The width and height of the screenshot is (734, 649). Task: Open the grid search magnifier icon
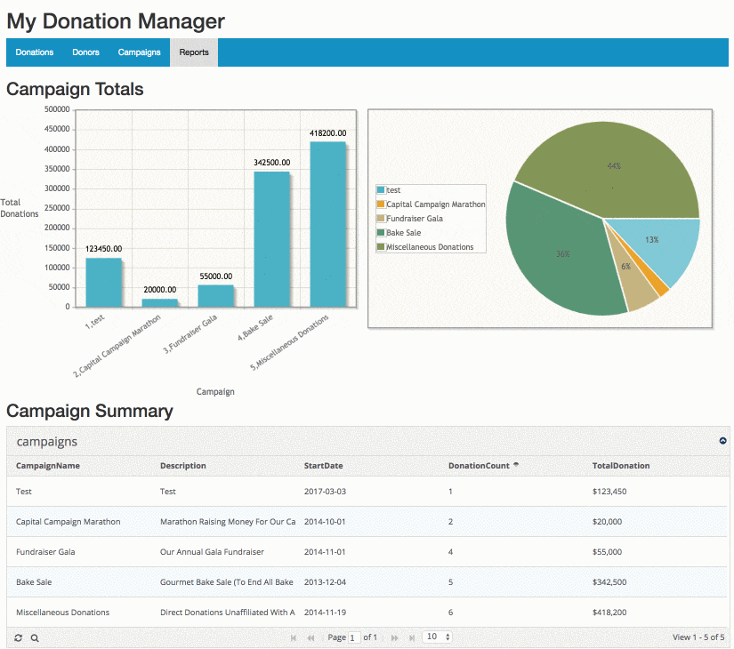click(x=35, y=637)
